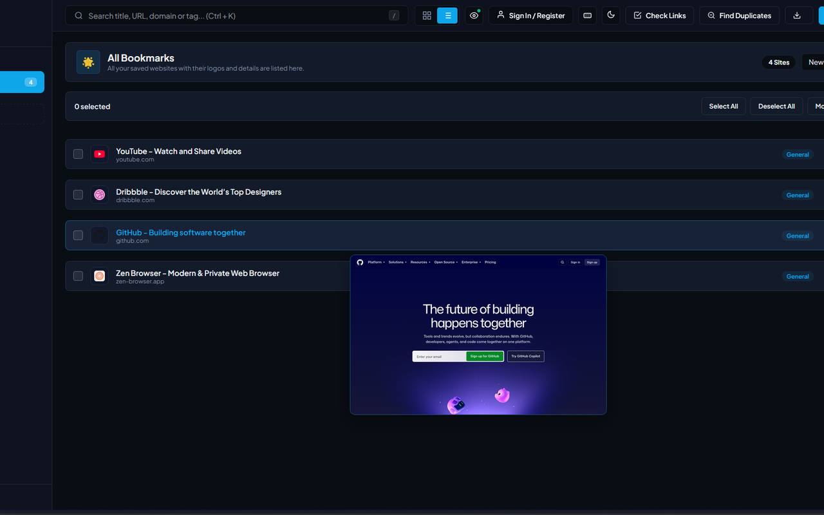
Task: Open Dribbble – Discover the World's Top Designers
Action: (198, 192)
